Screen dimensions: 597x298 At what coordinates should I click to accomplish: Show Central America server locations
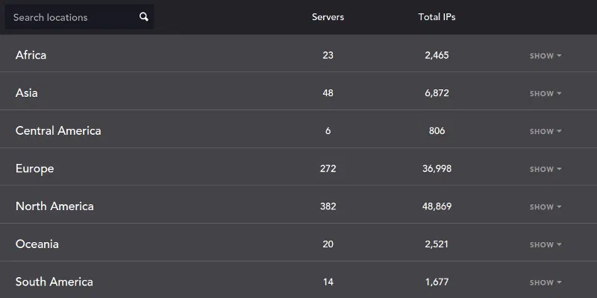[546, 132]
